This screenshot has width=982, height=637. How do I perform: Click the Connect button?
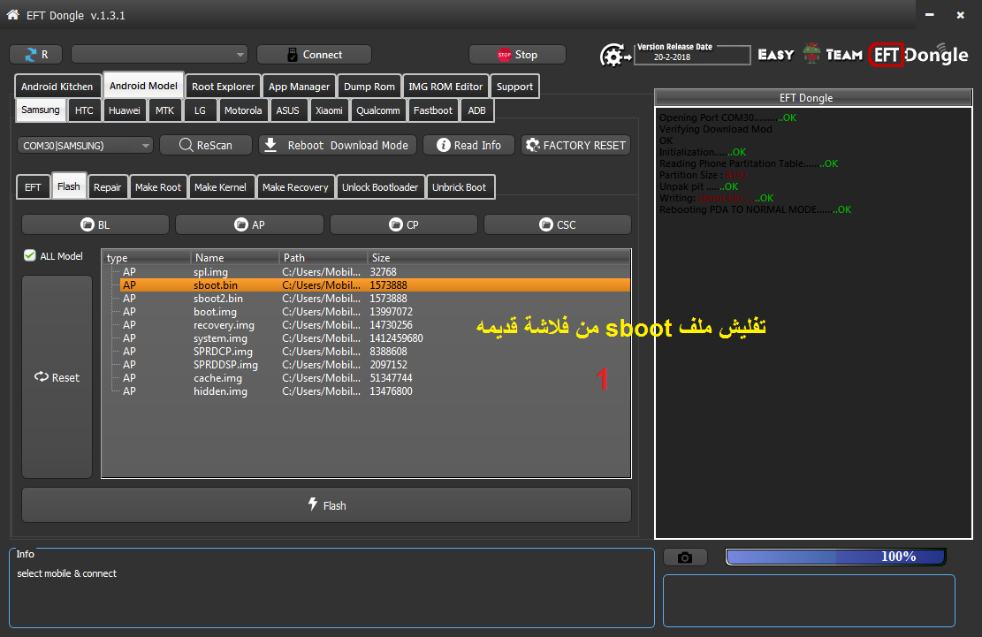click(x=314, y=55)
